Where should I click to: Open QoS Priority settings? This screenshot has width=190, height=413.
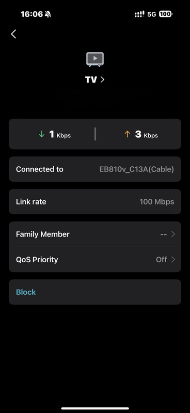(x=95, y=260)
